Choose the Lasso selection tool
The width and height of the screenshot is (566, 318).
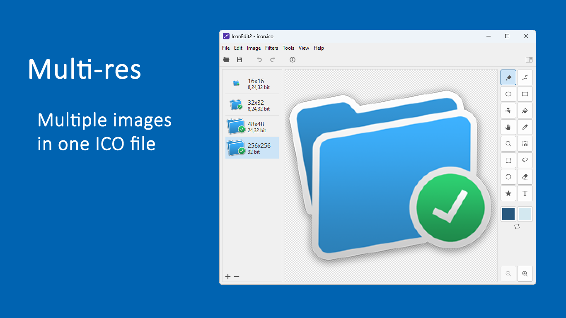[x=525, y=160]
